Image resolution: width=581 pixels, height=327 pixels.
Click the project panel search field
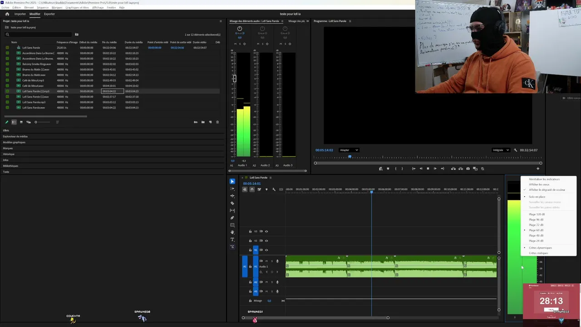(38, 35)
